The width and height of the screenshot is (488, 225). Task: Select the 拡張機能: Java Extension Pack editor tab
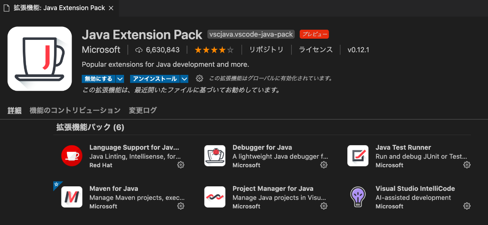[60, 8]
